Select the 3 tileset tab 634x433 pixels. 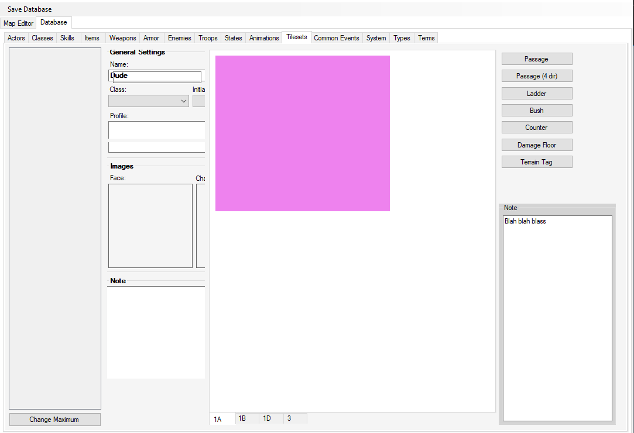point(295,418)
